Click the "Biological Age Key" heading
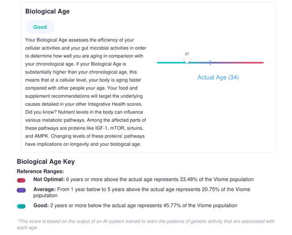The width and height of the screenshot is (292, 235). [46, 162]
